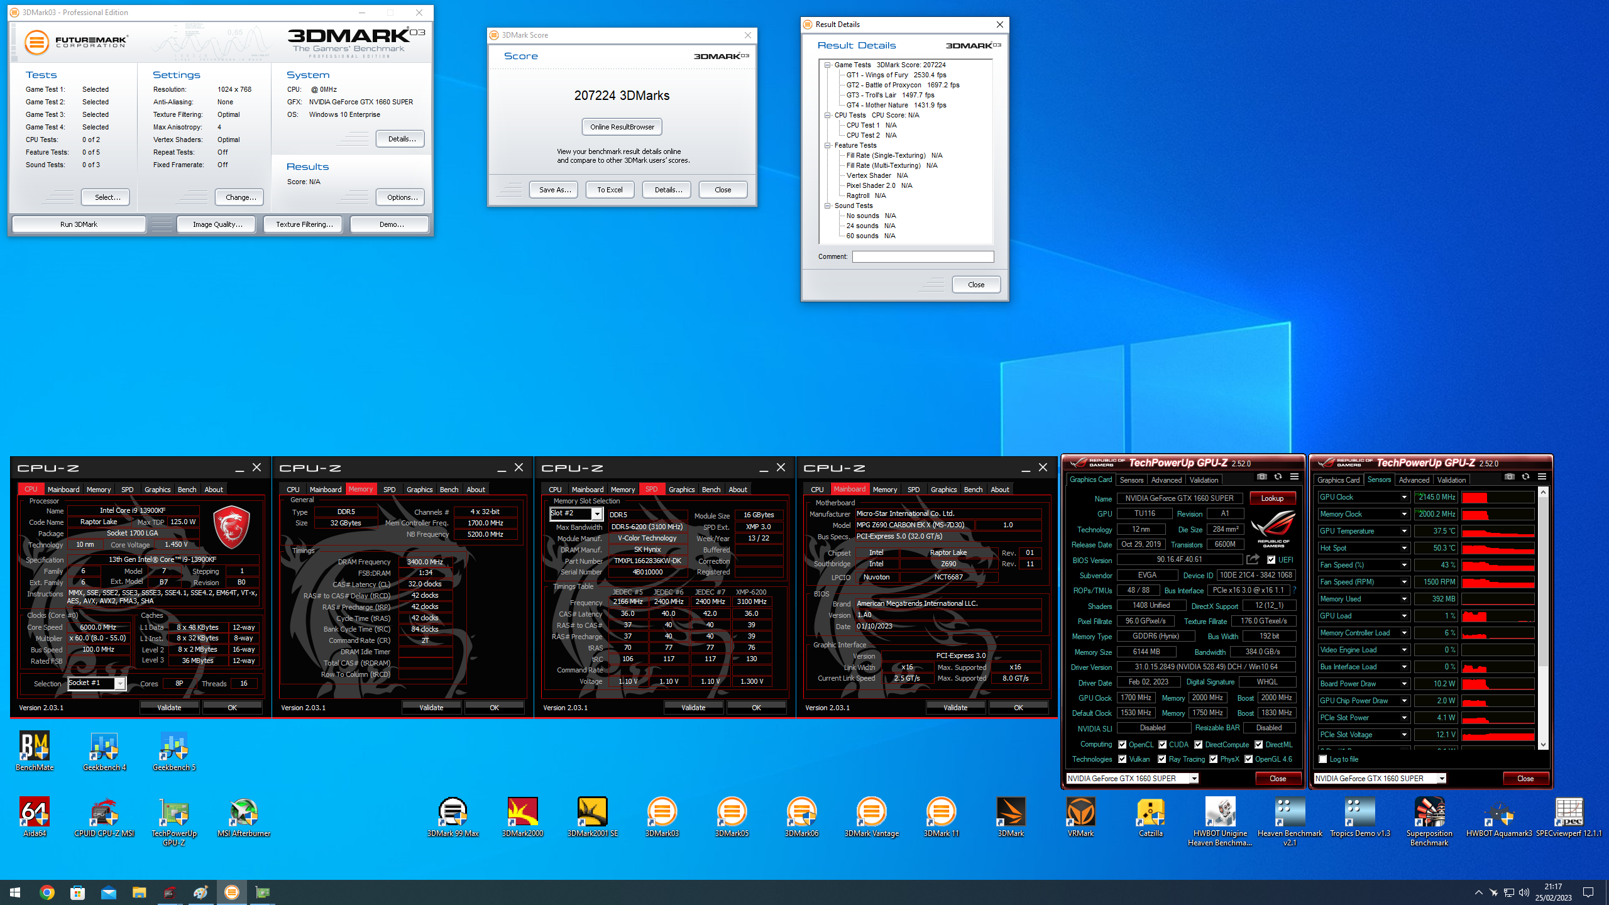Open the VRMark desktop icon
Image resolution: width=1609 pixels, height=905 pixels.
coord(1080,817)
